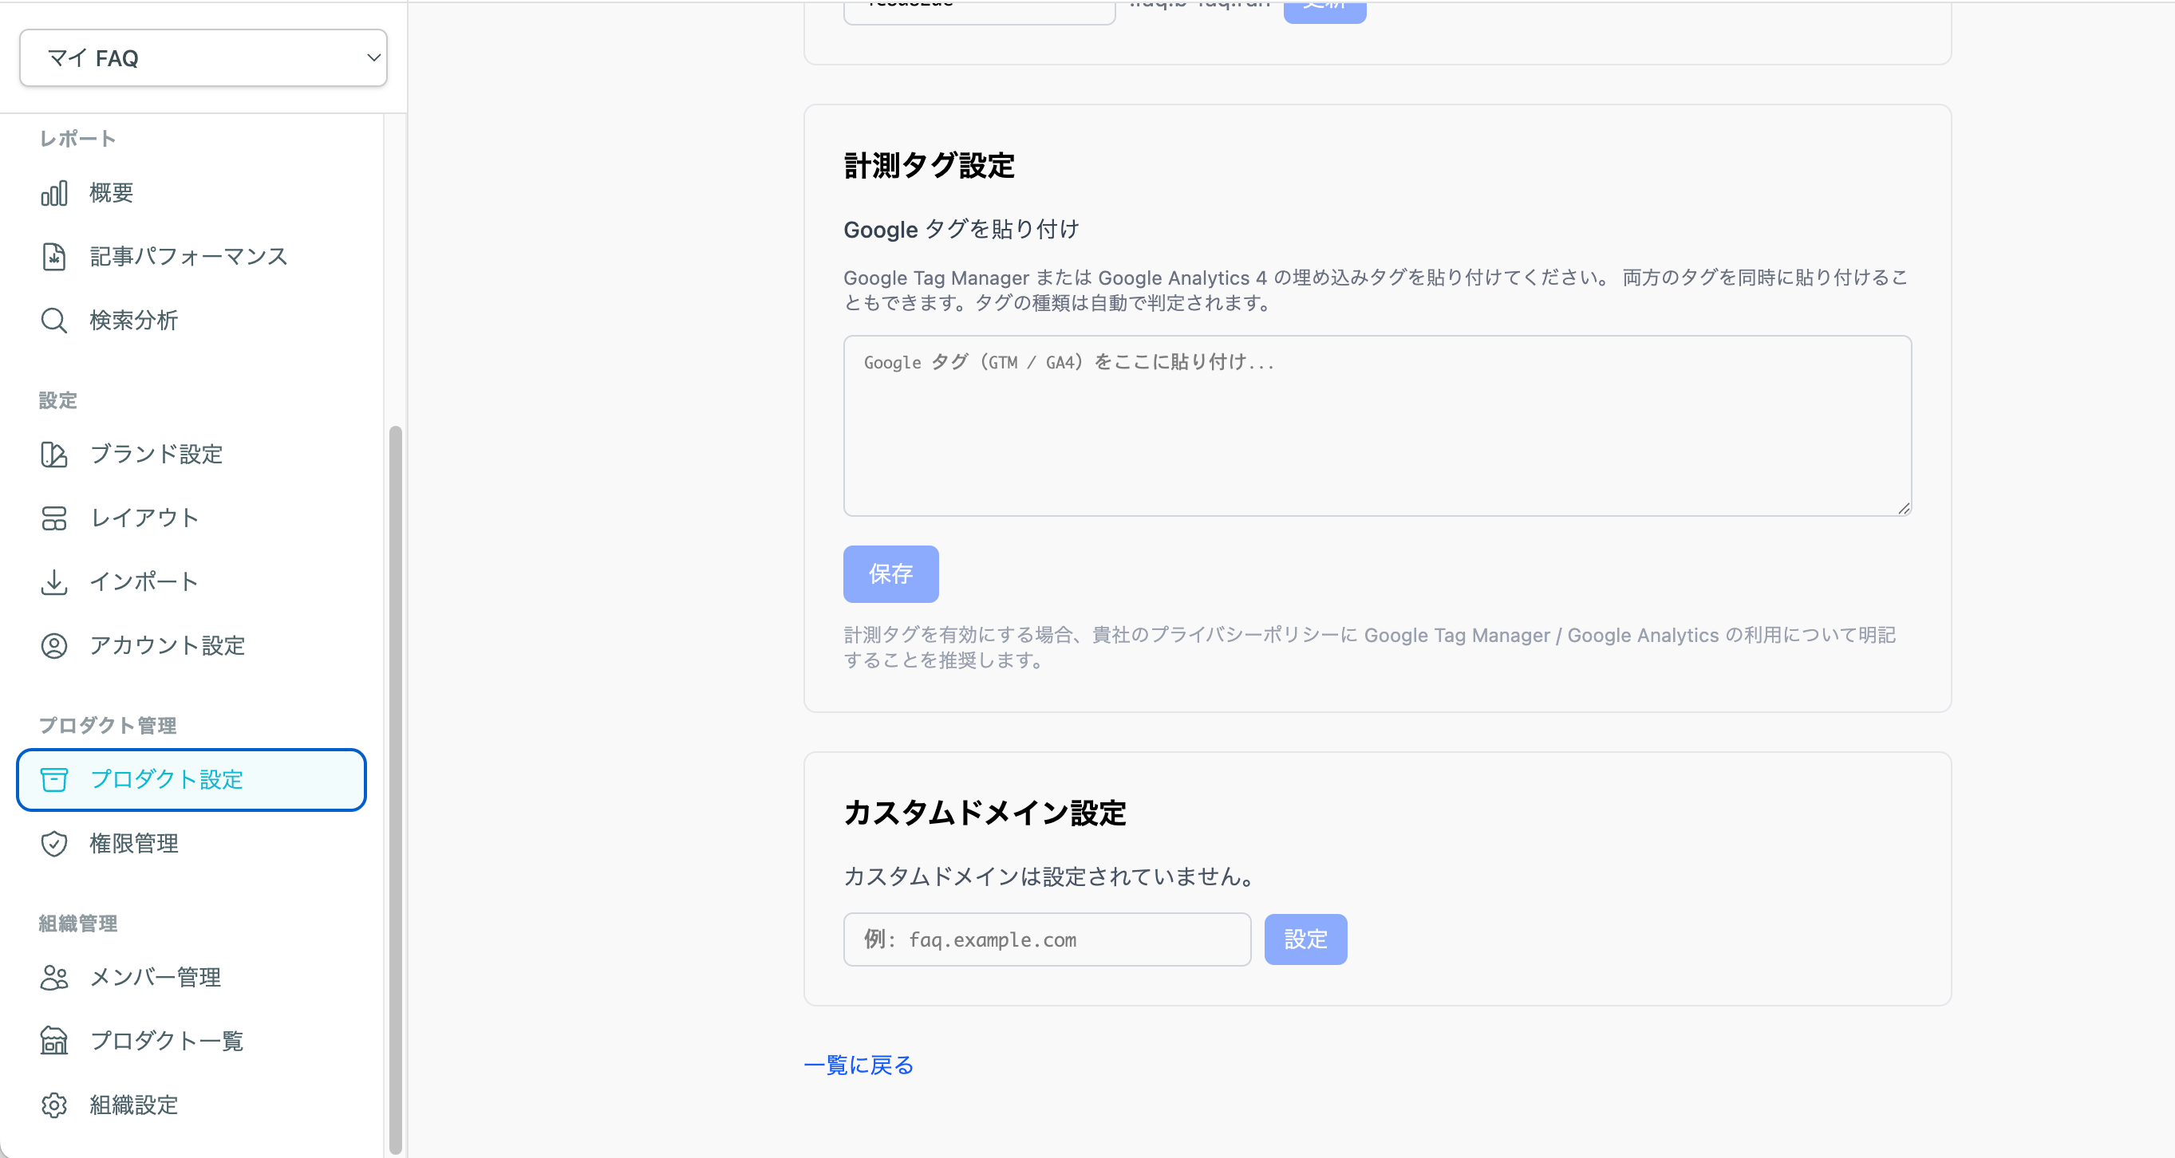Open 検索分析 page
This screenshot has width=2175, height=1158.
(133, 321)
